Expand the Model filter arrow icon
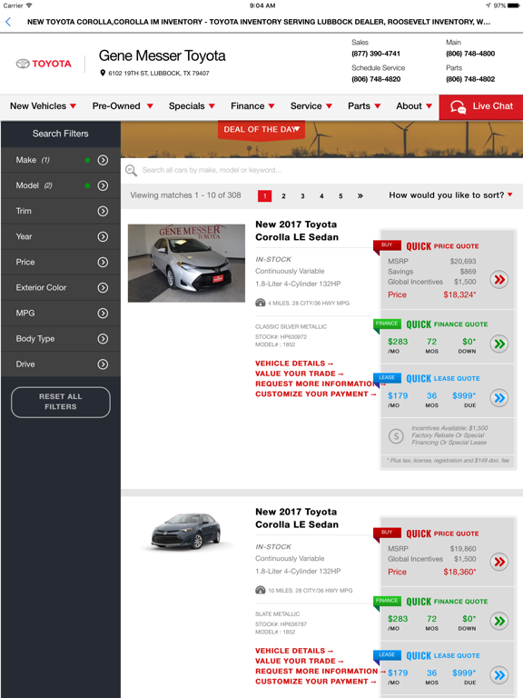The width and height of the screenshot is (523, 698). click(103, 185)
